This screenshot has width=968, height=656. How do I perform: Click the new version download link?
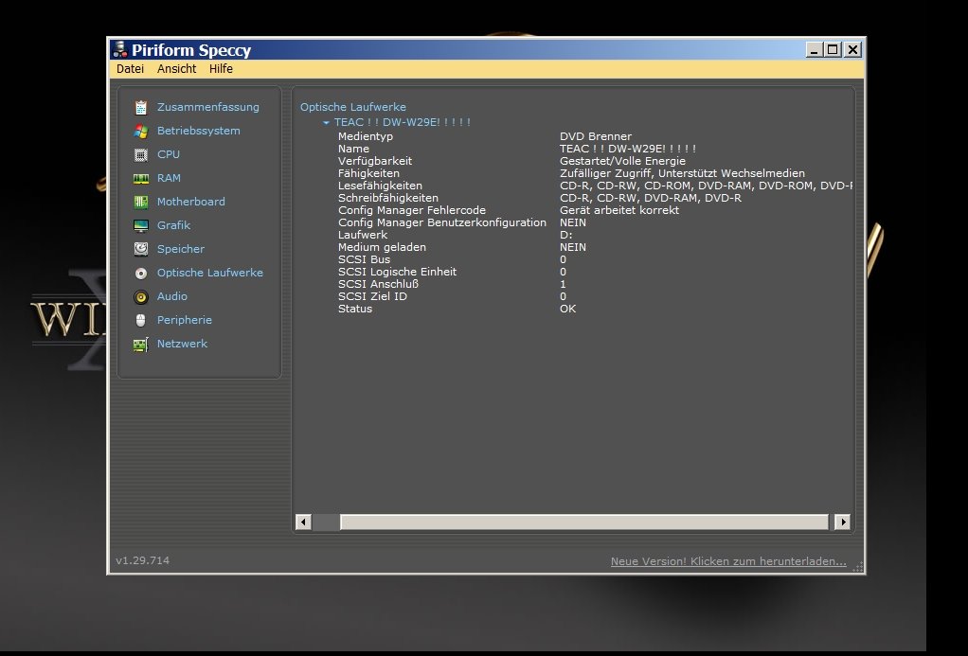728,561
